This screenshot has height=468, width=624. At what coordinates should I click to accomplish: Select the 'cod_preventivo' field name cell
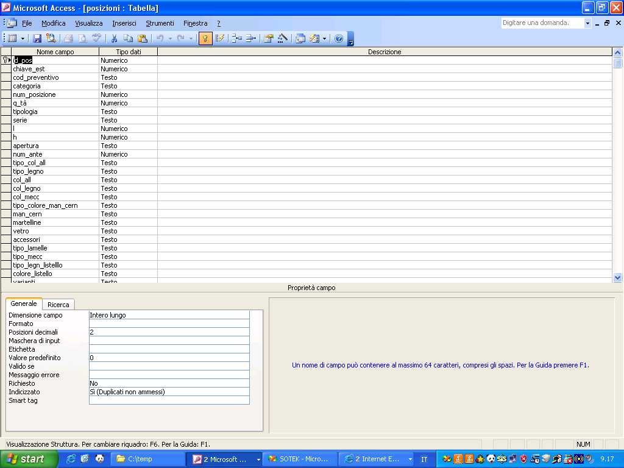(55, 77)
